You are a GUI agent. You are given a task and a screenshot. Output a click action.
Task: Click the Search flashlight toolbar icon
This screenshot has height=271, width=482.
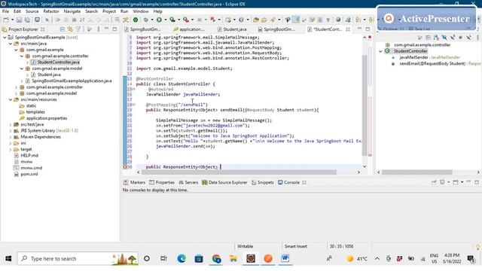click(273, 20)
